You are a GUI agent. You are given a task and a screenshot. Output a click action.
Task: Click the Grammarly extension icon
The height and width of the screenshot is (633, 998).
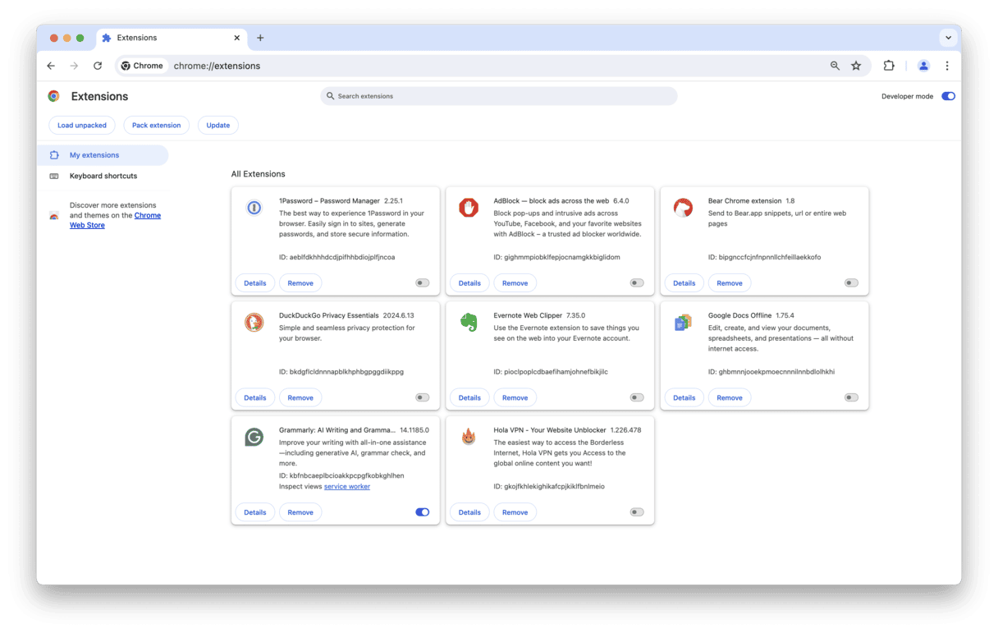click(x=254, y=437)
